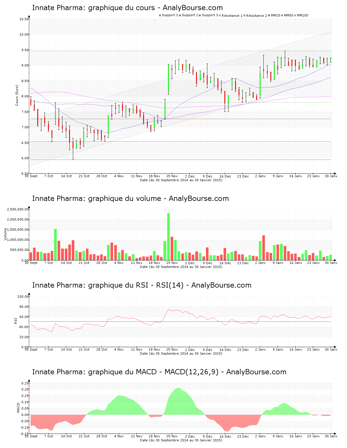Viewport: 347px width, 448px height.
Task: Click the 80.00 RSI axis label
Action: coord(24,307)
